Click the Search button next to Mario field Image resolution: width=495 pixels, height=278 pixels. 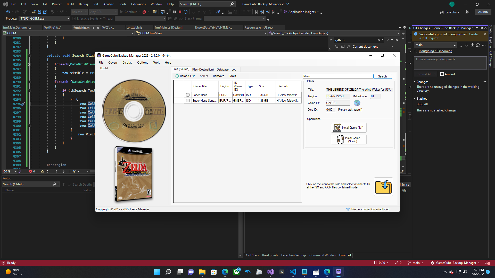(382, 76)
